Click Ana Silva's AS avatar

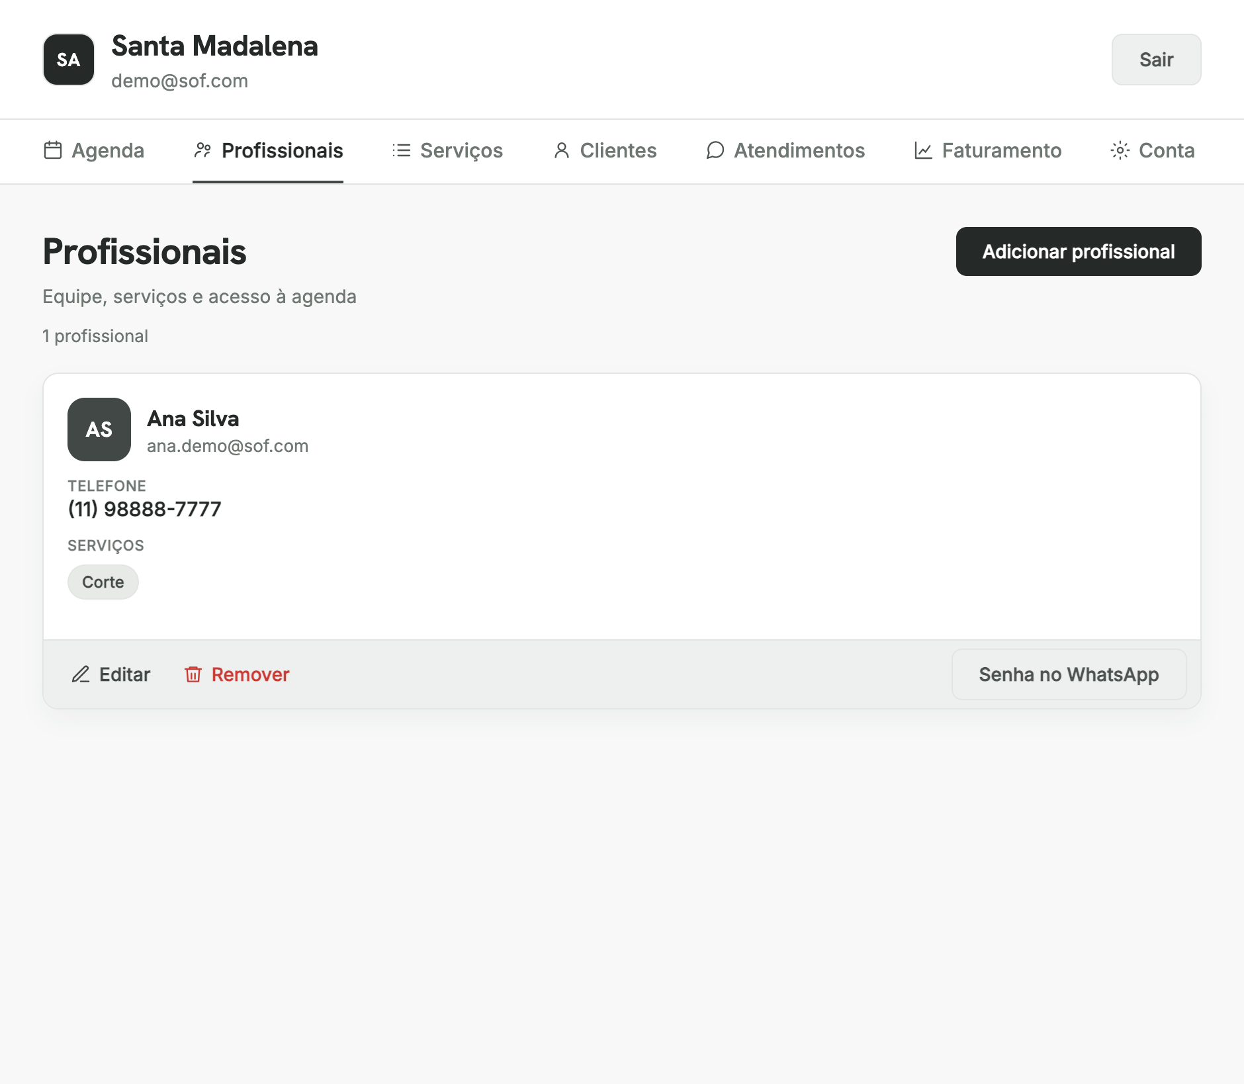[x=99, y=429]
